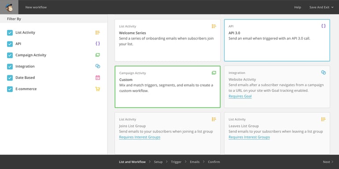Open Requires Interest Groups link under Leaves List Group
The width and height of the screenshot is (339, 169).
tap(249, 137)
